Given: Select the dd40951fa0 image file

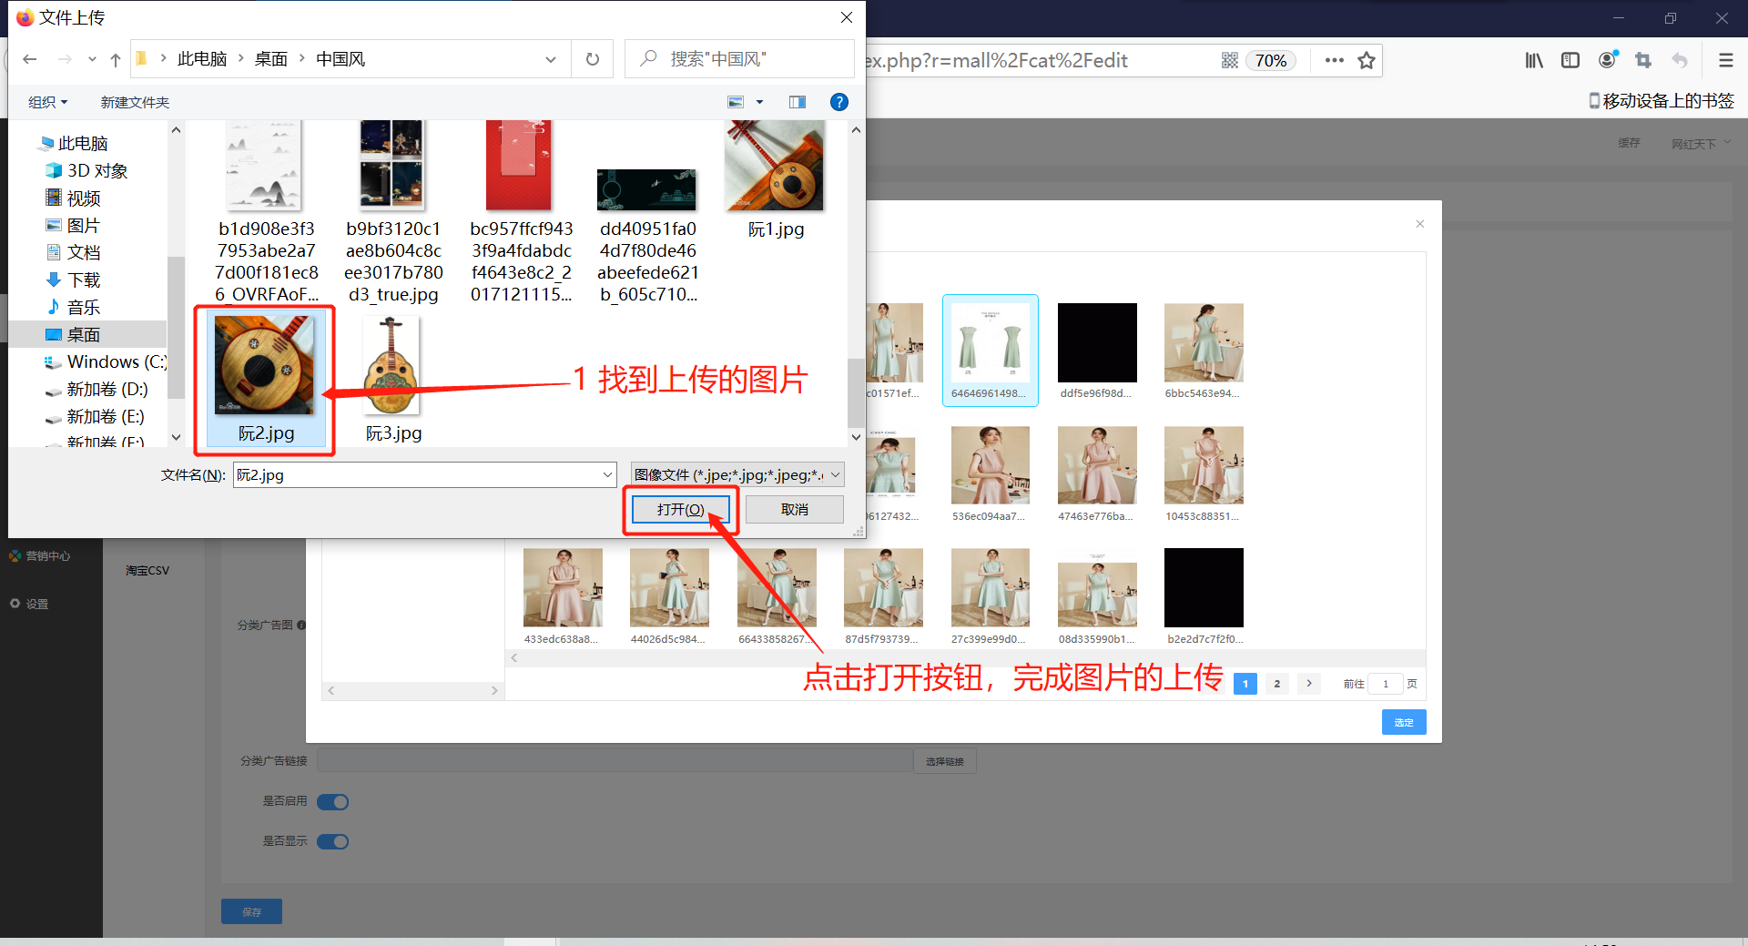Looking at the screenshot, I should click(648, 235).
